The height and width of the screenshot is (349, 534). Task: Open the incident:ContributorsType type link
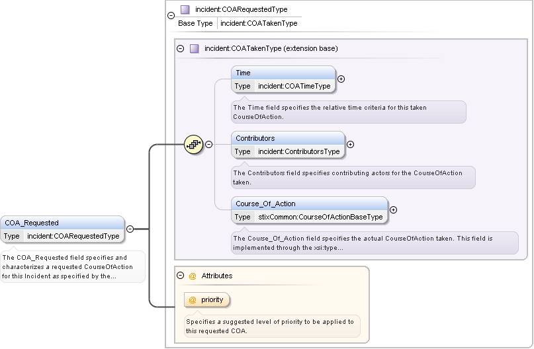(x=298, y=151)
